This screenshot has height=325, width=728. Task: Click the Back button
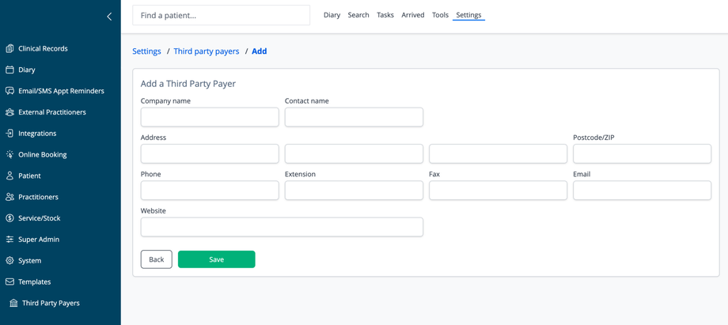click(x=156, y=259)
